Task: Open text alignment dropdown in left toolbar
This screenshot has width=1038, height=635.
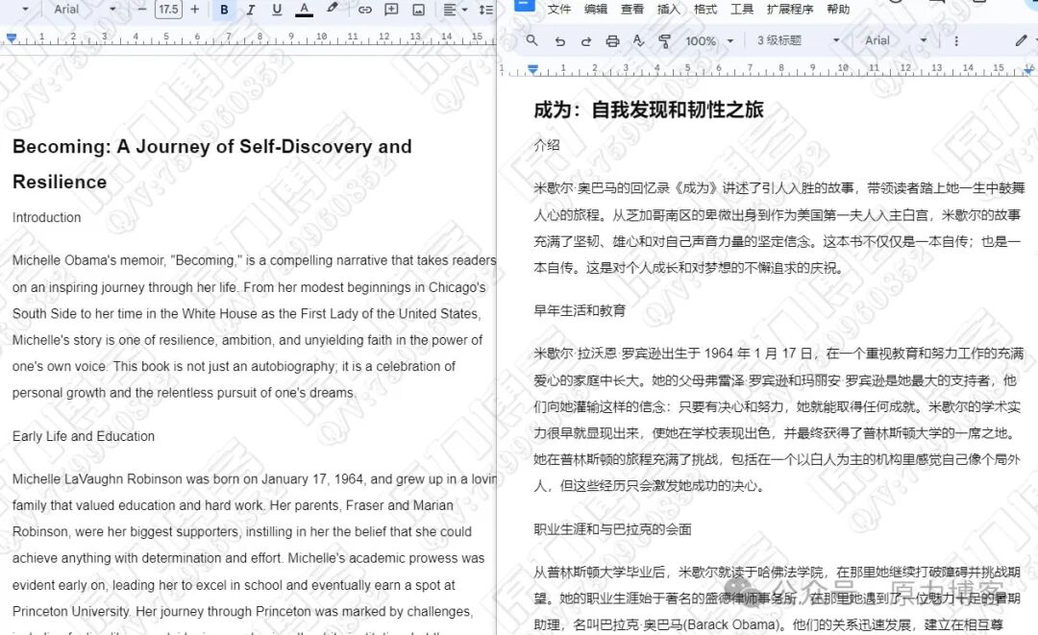Action: tap(455, 10)
